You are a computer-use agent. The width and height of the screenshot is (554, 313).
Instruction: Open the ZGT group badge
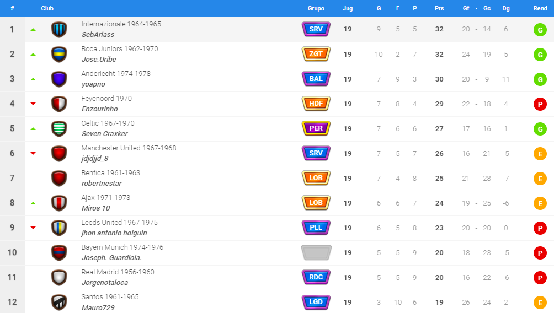(316, 54)
